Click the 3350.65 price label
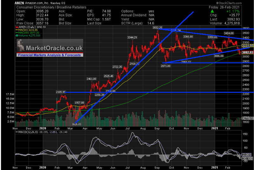 coord(212,37)
